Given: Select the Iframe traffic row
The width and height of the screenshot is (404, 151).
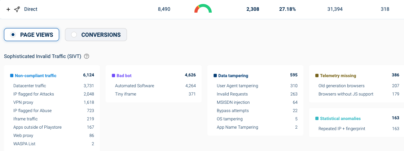Looking at the screenshot, I should tap(54, 119).
